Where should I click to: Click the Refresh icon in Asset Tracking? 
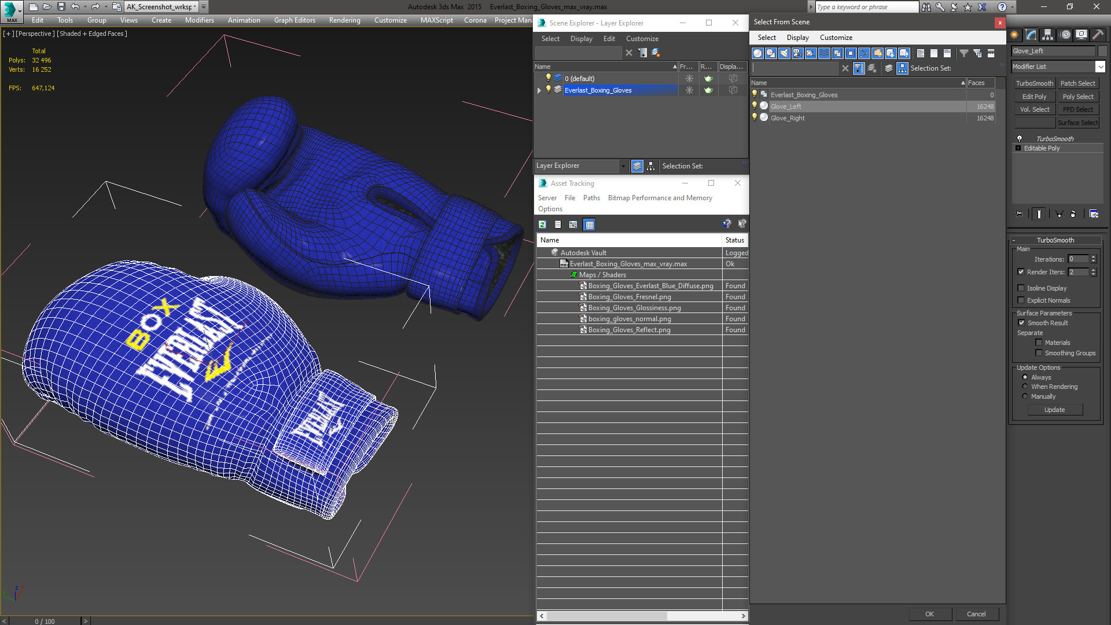(542, 225)
